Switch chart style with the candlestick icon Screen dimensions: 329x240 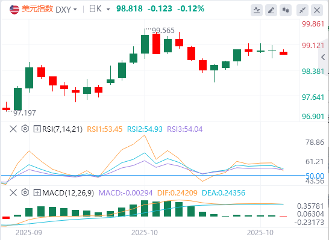286,10
